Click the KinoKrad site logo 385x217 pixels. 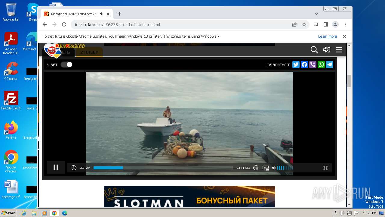pyautogui.click(x=64, y=50)
